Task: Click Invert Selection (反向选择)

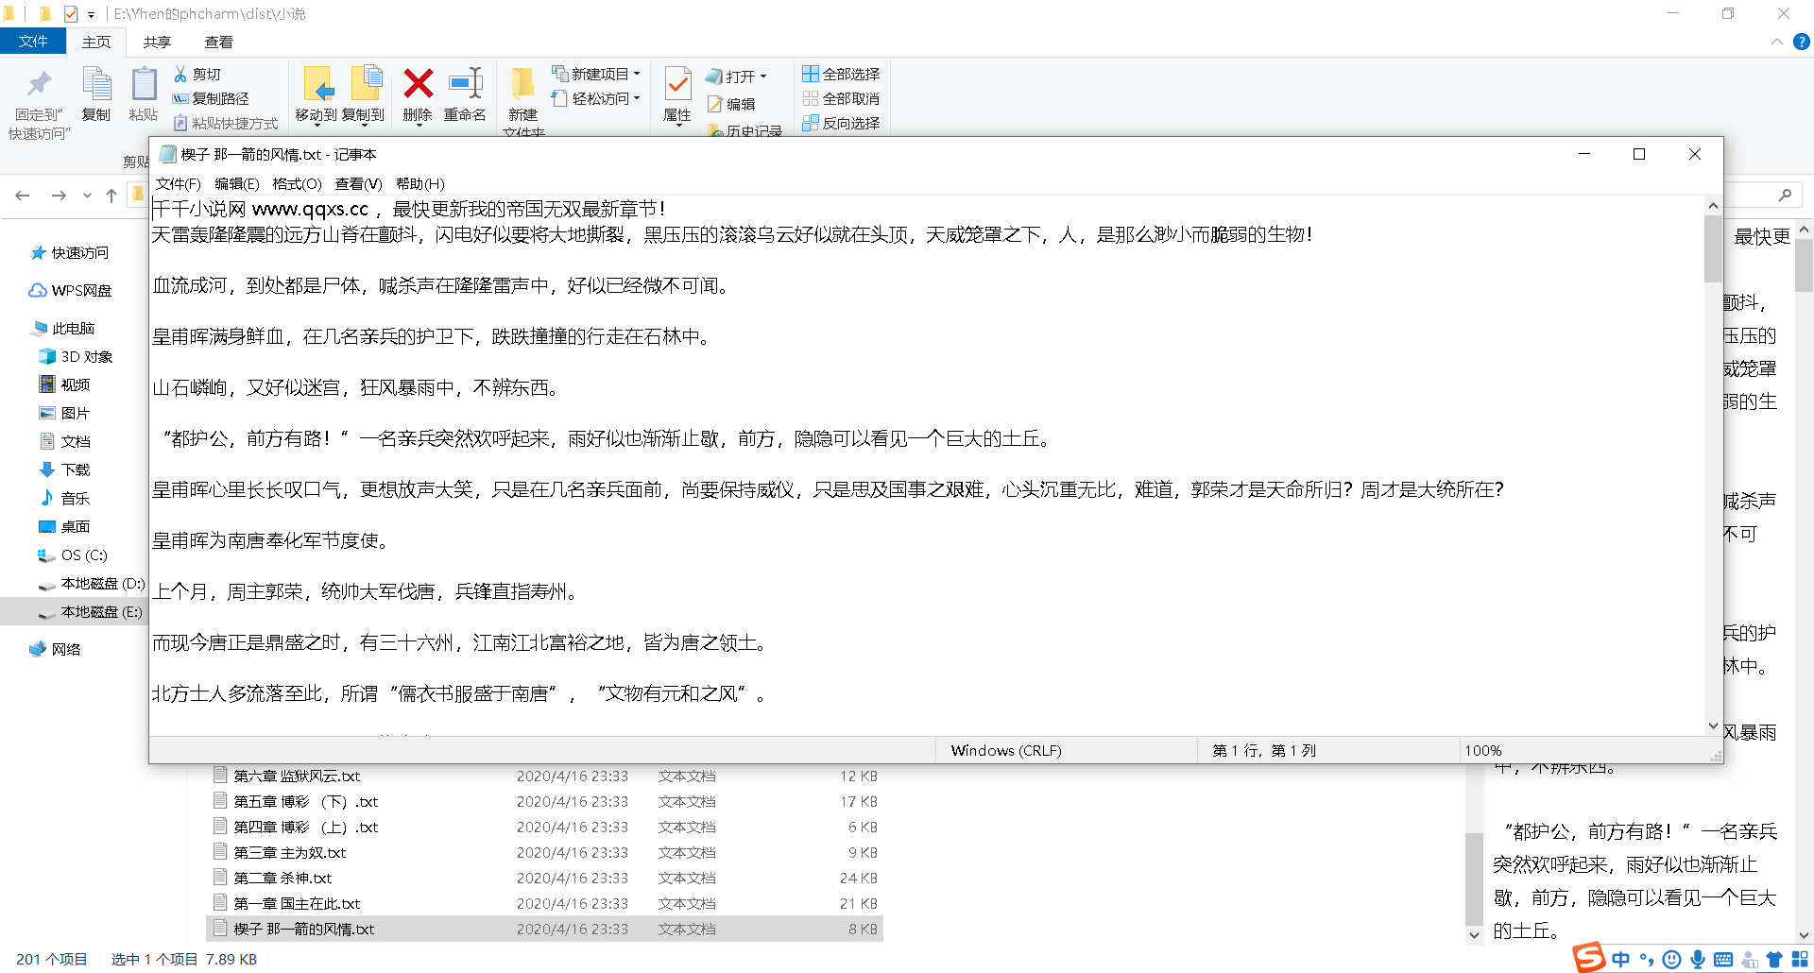Action: (841, 123)
